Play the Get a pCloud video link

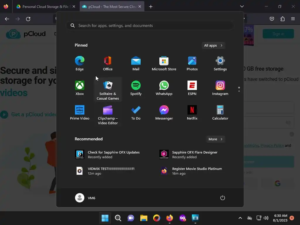28,115
